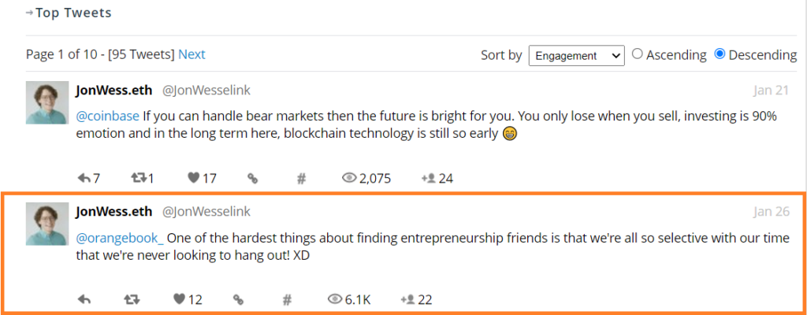
Task: Collapse the Top Tweets section
Action: coord(30,13)
